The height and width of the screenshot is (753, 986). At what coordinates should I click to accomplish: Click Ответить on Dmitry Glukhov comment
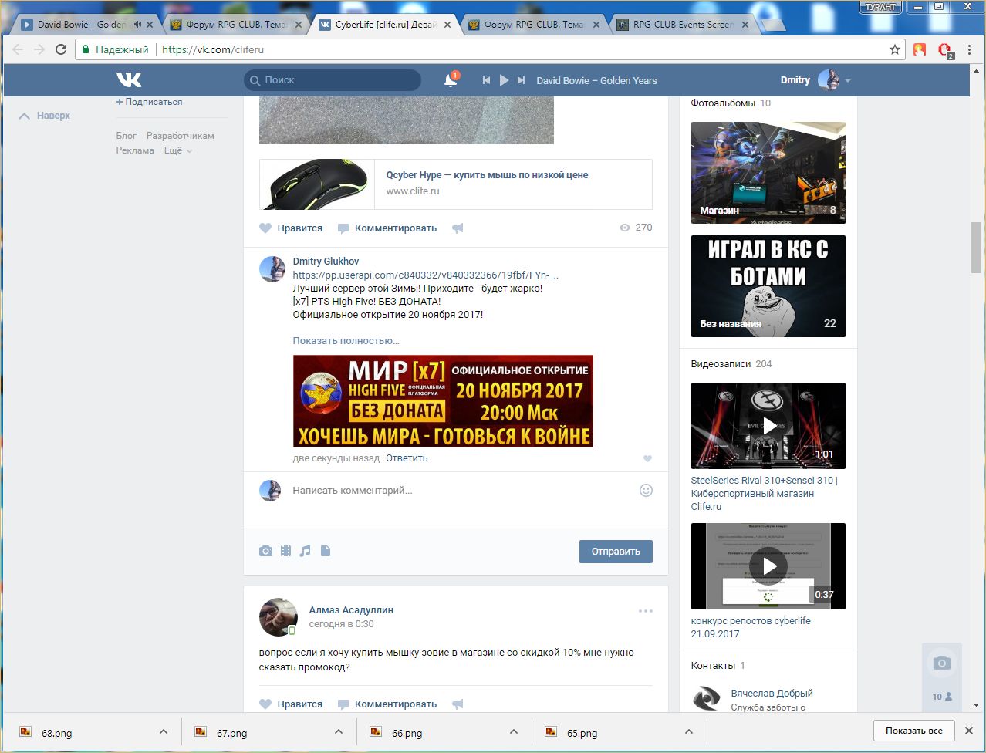(x=407, y=458)
